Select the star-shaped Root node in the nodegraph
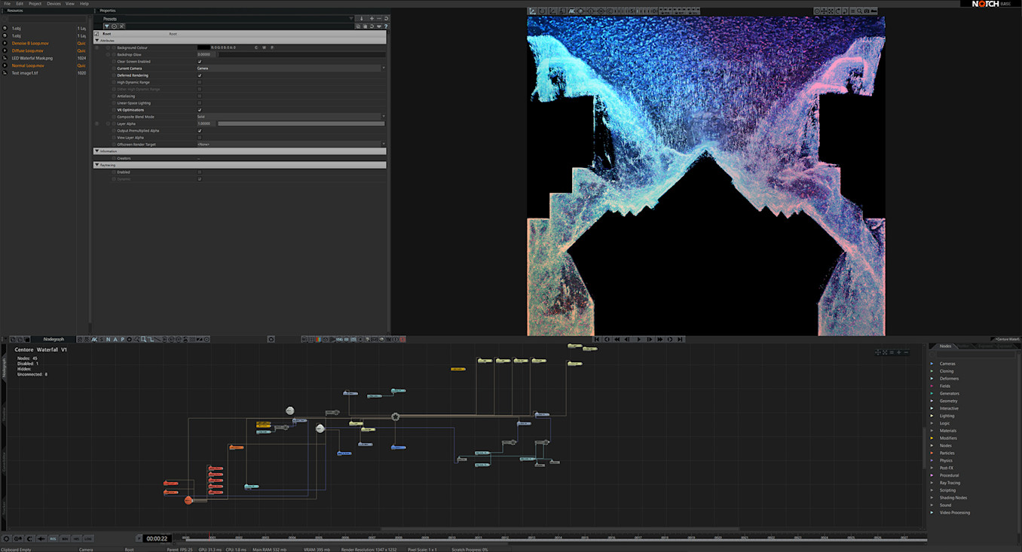1022x552 pixels. coord(395,416)
